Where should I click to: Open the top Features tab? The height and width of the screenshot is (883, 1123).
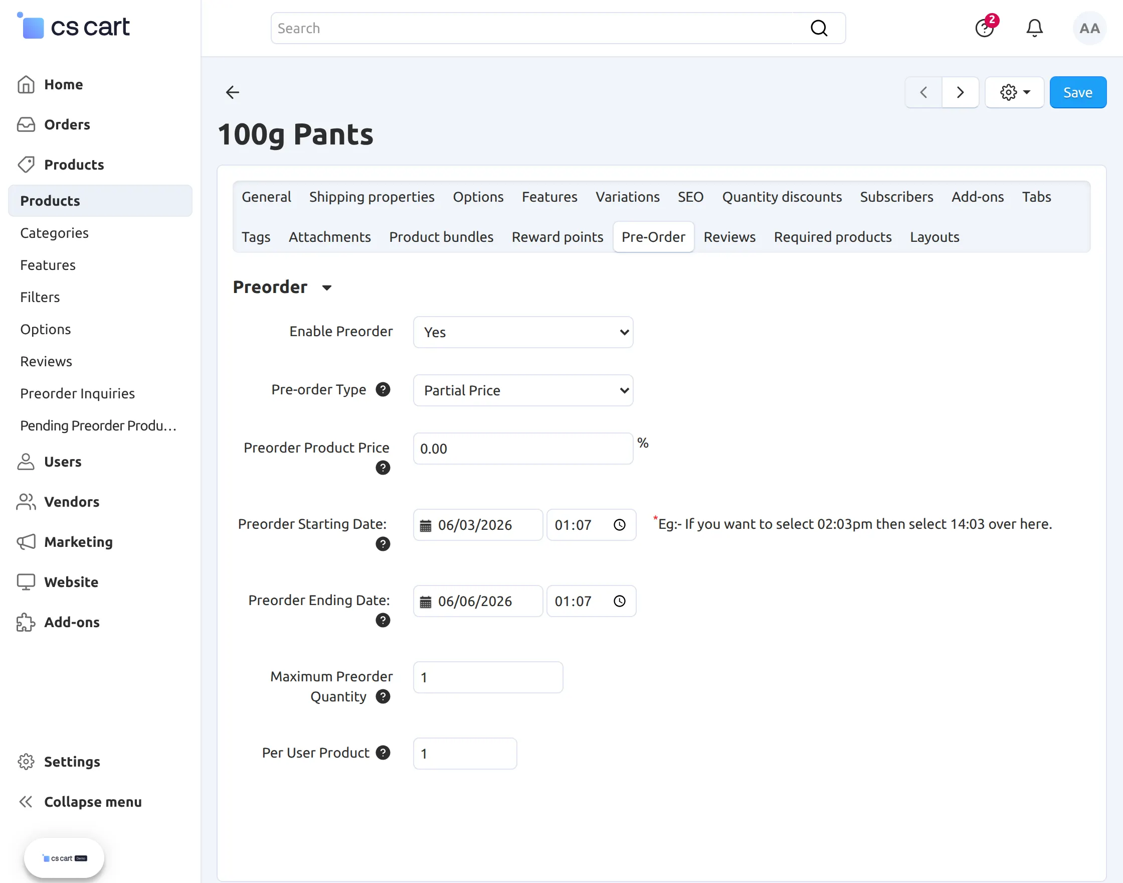point(549,197)
